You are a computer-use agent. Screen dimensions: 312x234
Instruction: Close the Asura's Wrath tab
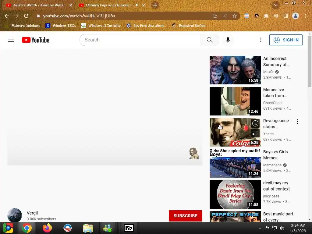click(71, 5)
